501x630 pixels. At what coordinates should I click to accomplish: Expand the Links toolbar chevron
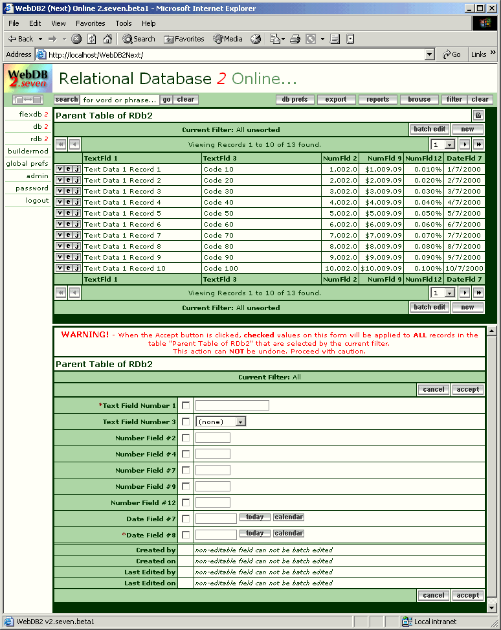[493, 53]
